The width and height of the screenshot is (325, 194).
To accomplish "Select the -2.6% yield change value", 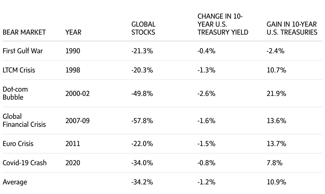I will tap(206, 94).
